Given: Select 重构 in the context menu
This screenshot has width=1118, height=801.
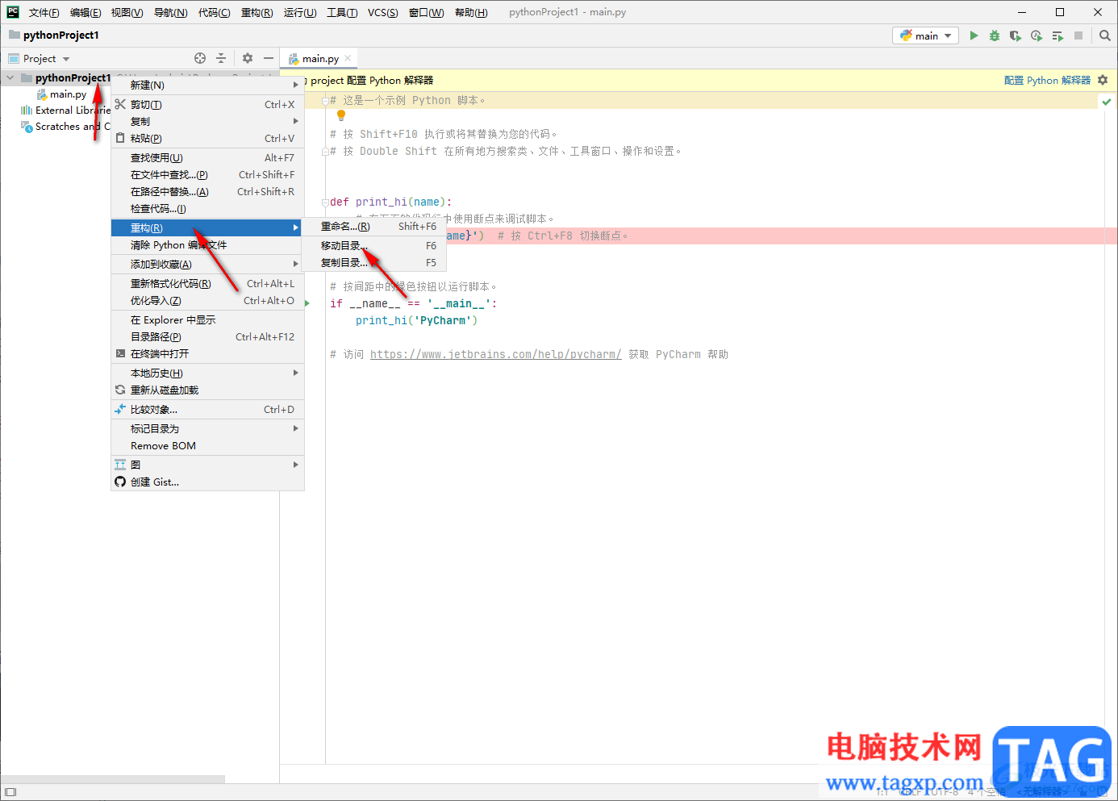Looking at the screenshot, I should tap(207, 227).
